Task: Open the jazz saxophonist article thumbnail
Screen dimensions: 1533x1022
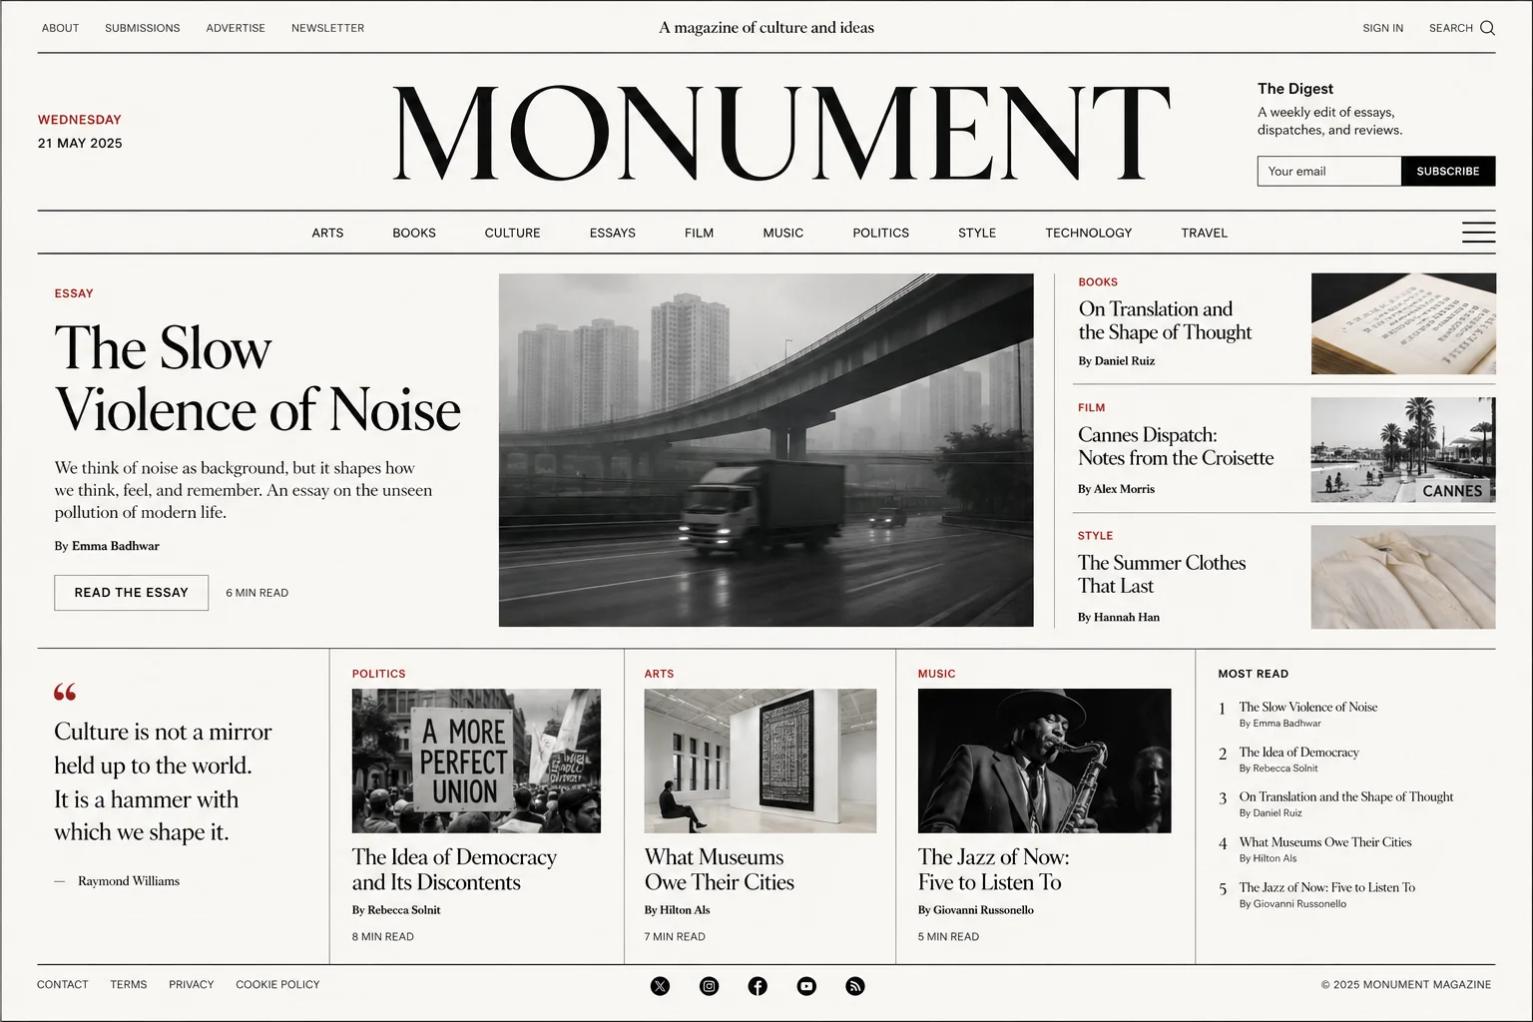Action: 1044,761
